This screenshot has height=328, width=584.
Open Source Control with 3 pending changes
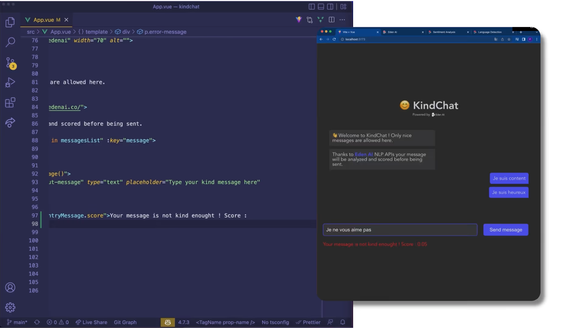click(x=10, y=63)
